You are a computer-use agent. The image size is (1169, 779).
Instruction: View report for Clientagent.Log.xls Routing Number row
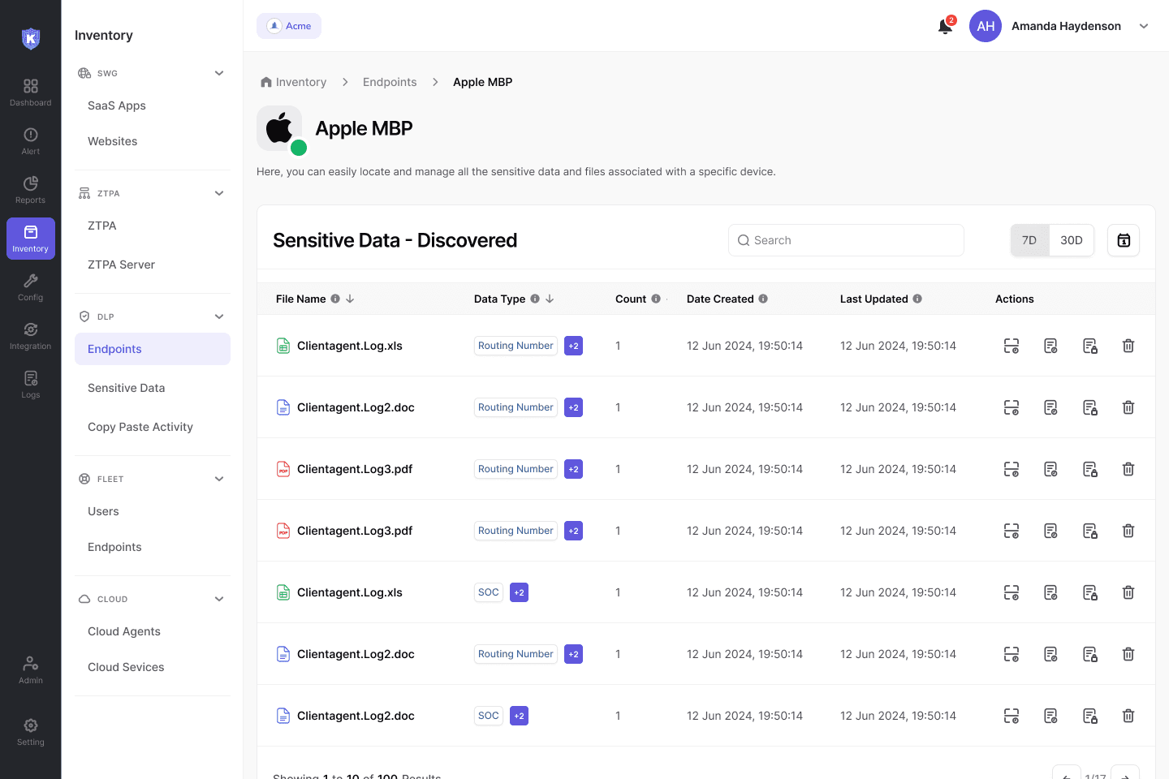(1050, 346)
